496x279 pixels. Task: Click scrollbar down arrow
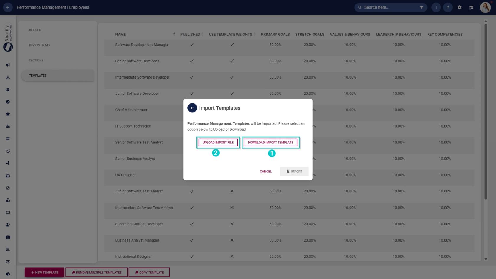click(x=486, y=259)
